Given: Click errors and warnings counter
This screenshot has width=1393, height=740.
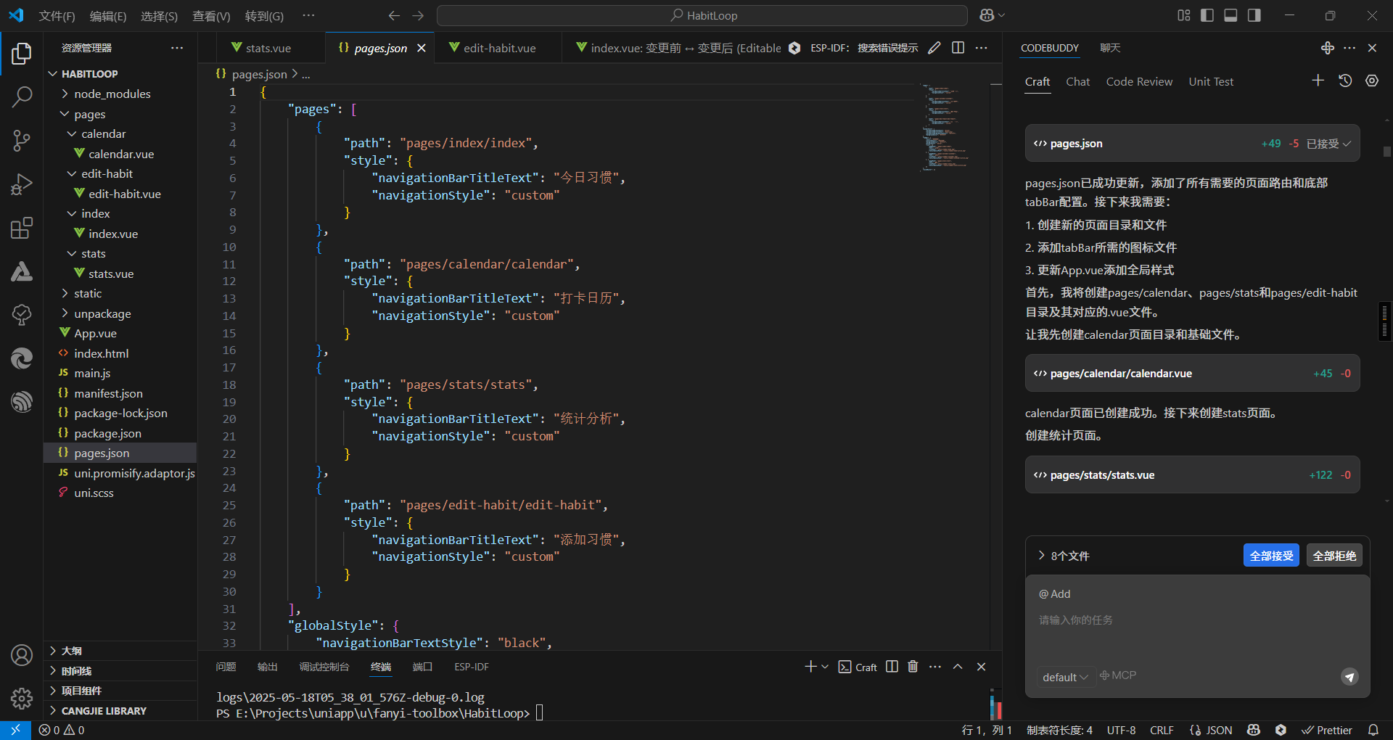Looking at the screenshot, I should 62,730.
